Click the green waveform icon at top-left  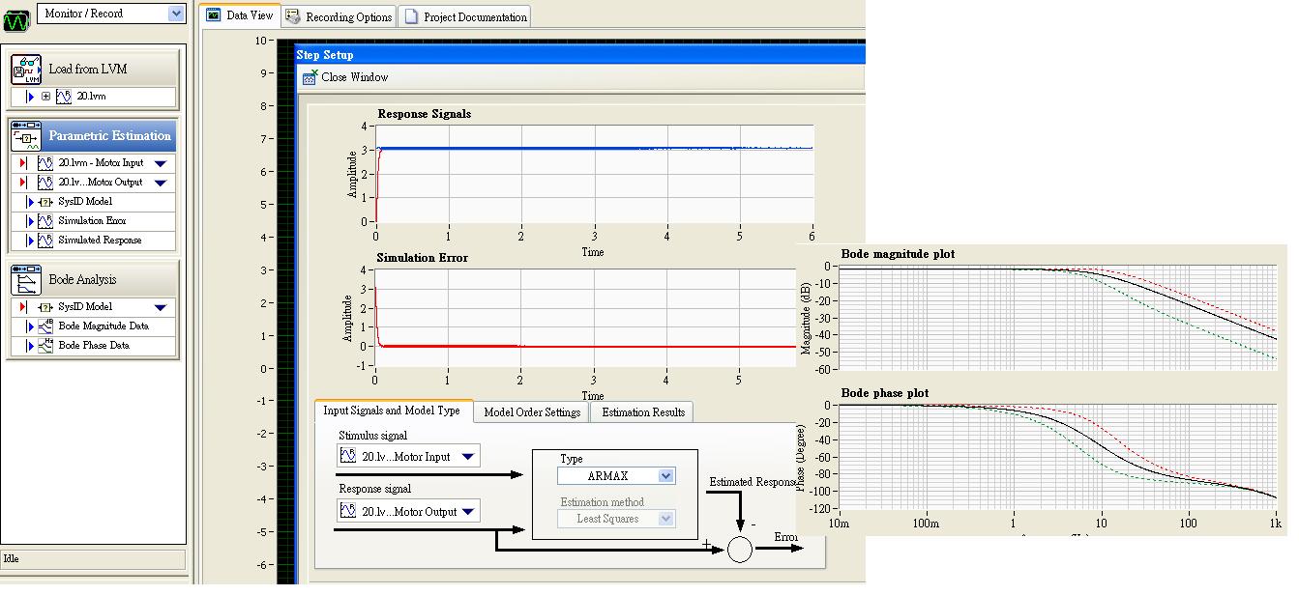pyautogui.click(x=16, y=17)
